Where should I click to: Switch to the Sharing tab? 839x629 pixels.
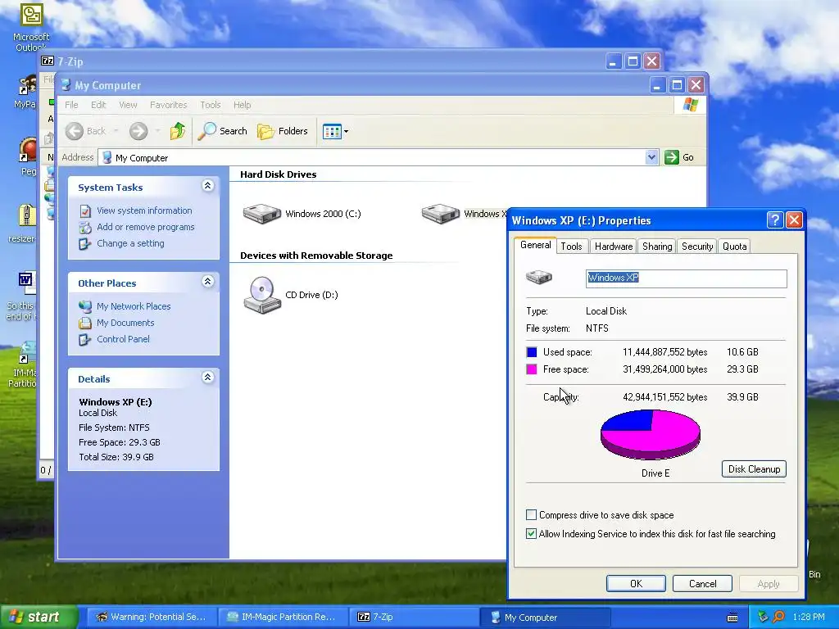coord(657,247)
